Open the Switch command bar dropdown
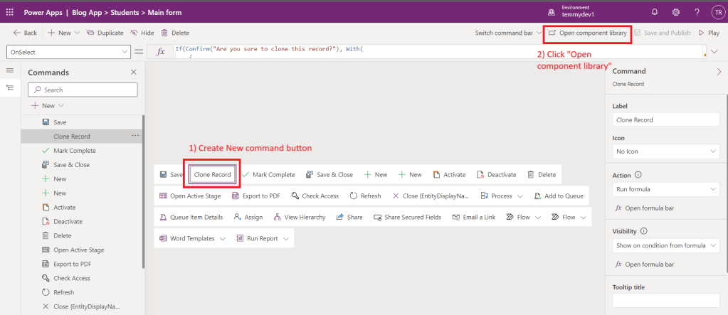The height and width of the screenshot is (315, 728). (508, 33)
